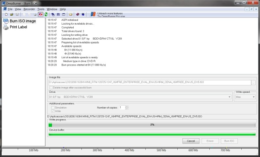Screen dimensions: 260x157
Task: Toggle the Write checkbox
Action: (53, 111)
